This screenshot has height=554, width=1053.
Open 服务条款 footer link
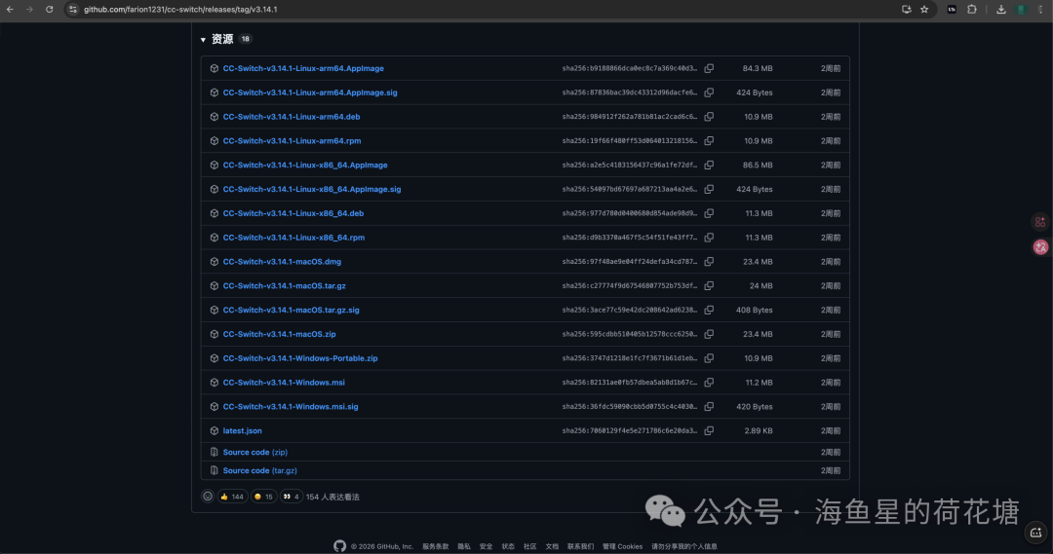[x=435, y=546]
